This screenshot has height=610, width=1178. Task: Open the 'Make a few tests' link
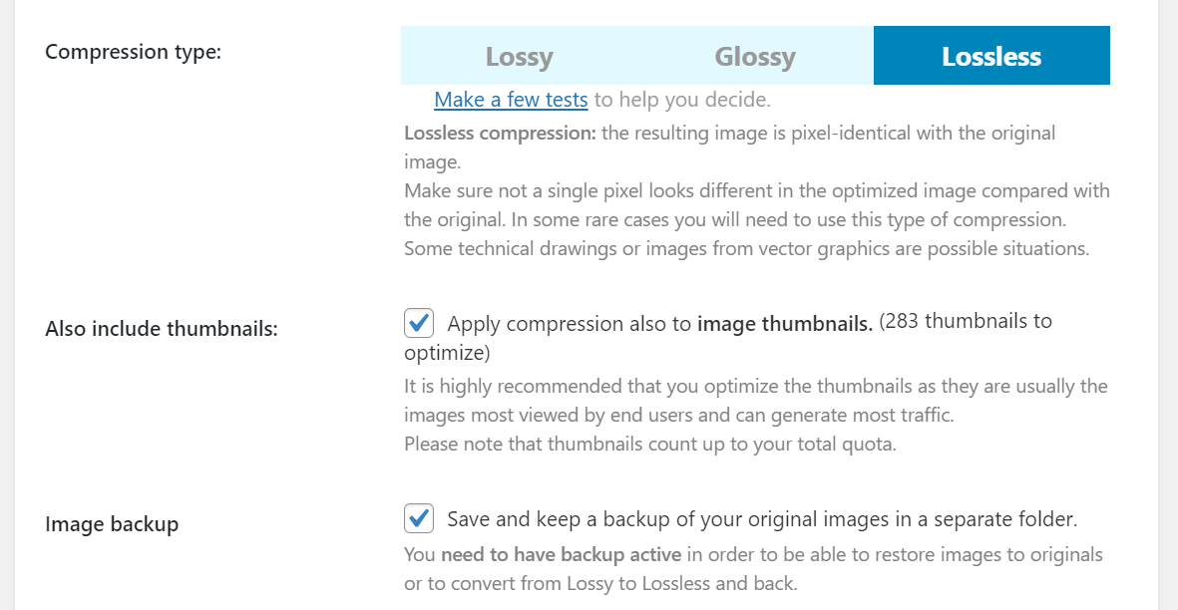point(511,100)
